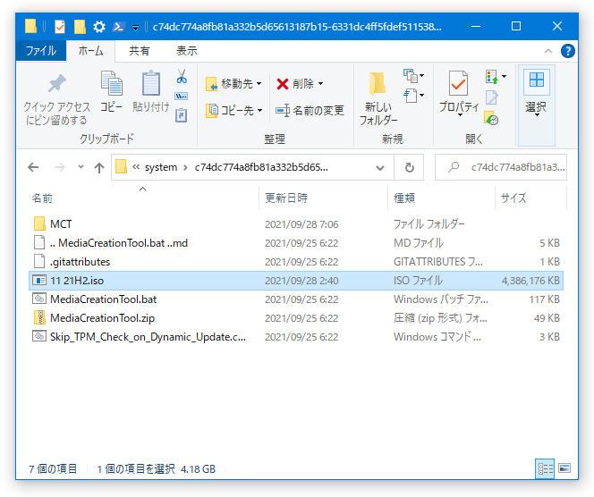The width and height of the screenshot is (594, 497).
Task: Collapse the ribbon with the chevron
Action: click(x=547, y=51)
